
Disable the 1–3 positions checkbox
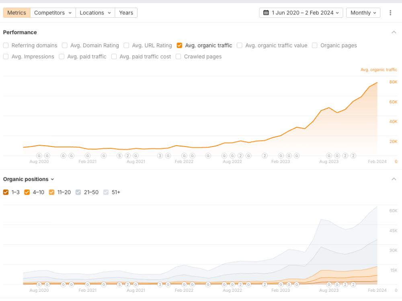(6, 192)
